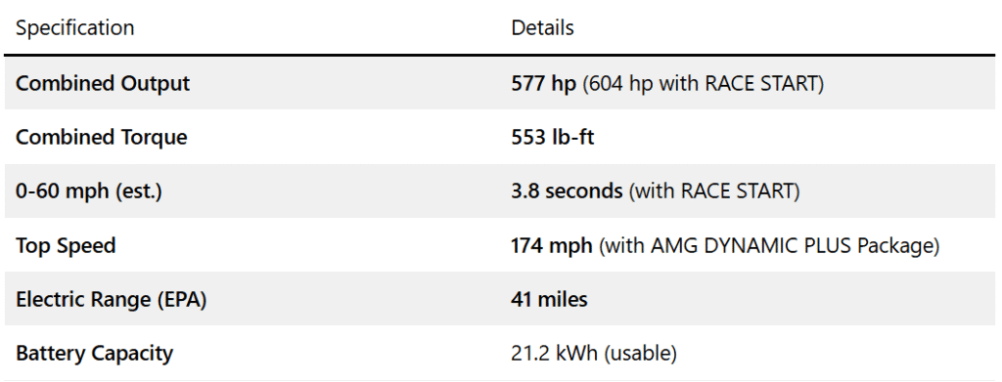
Task: Select the Combined Output row label
Action: click(103, 84)
